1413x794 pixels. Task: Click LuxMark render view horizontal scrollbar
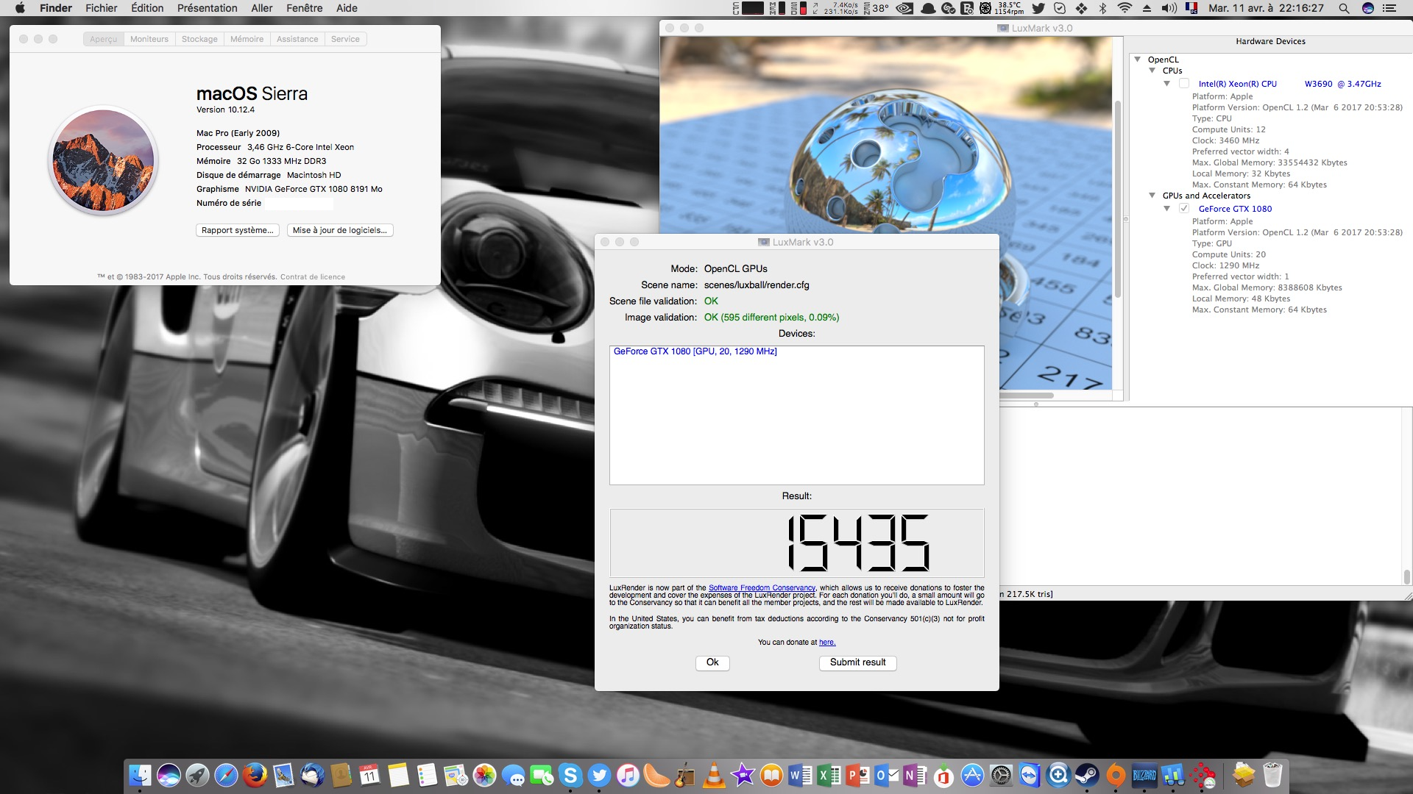click(x=1026, y=396)
